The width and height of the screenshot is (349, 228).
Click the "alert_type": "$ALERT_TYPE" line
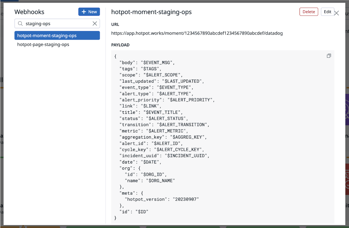pyautogui.click(x=156, y=94)
